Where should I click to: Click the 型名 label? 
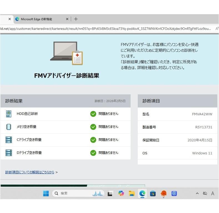pos(146,114)
